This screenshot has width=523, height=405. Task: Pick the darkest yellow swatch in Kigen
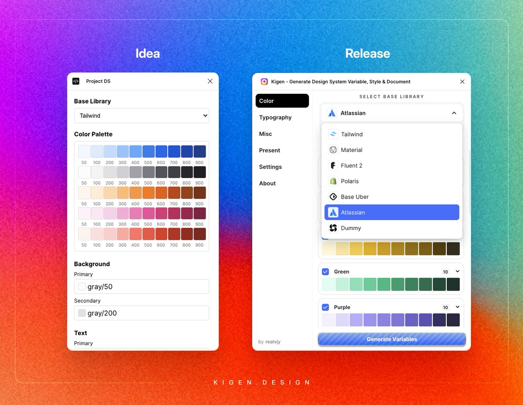[453, 249]
